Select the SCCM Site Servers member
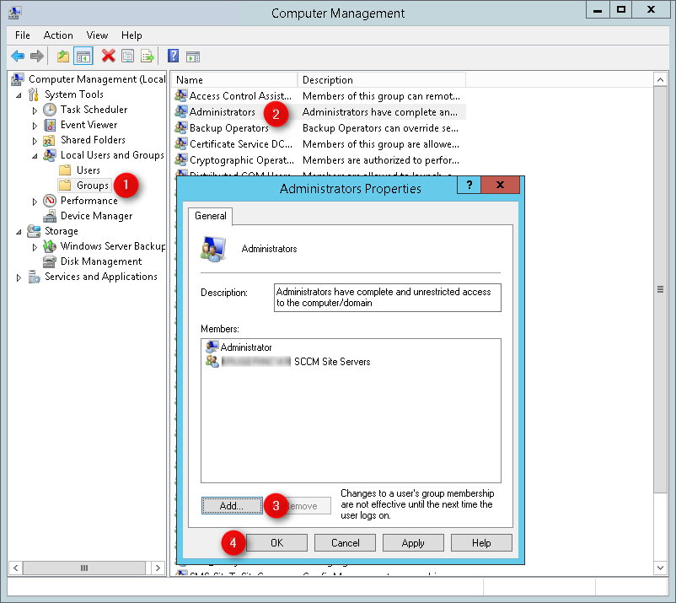The width and height of the screenshot is (676, 603). coord(287,362)
